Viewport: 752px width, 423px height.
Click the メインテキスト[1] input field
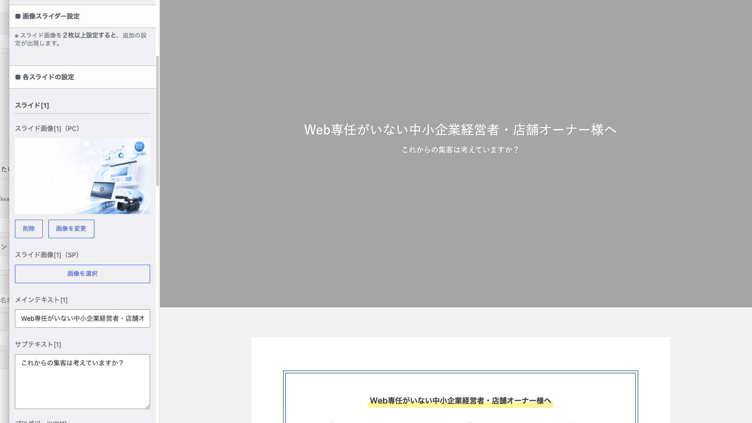pyautogui.click(x=82, y=319)
